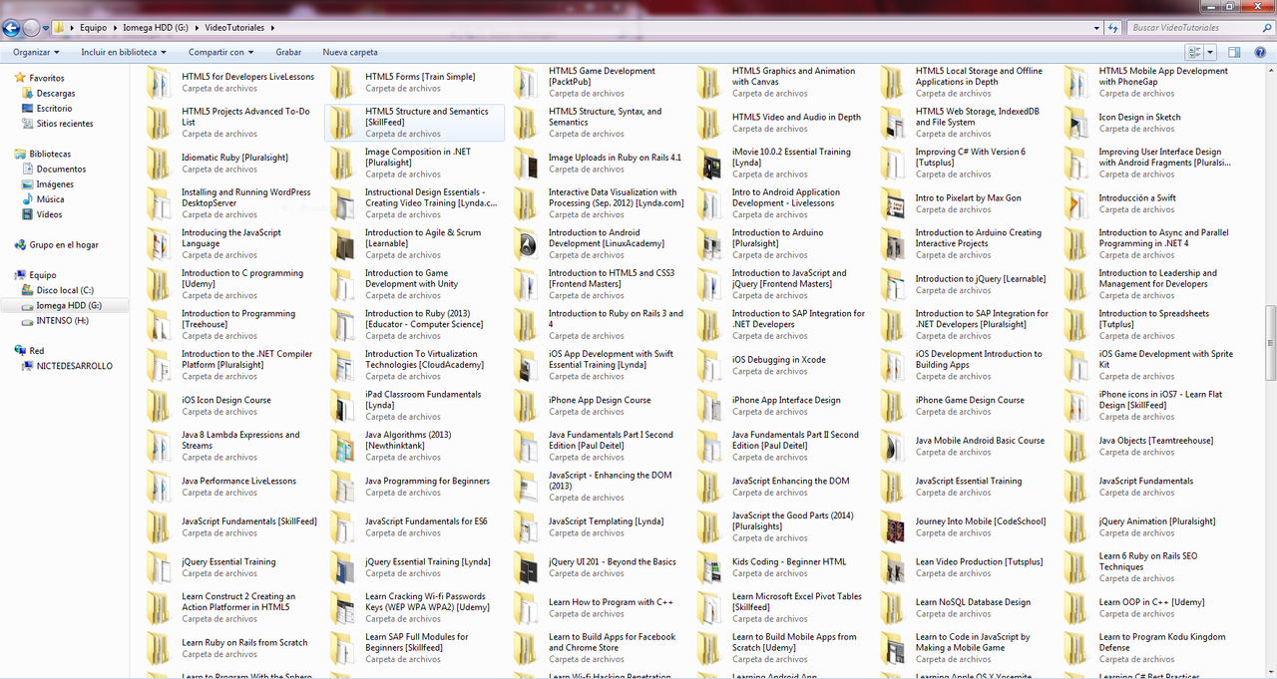Select the iOS Icon Design Course folder name
The height and width of the screenshot is (679, 1277).
[x=226, y=400]
